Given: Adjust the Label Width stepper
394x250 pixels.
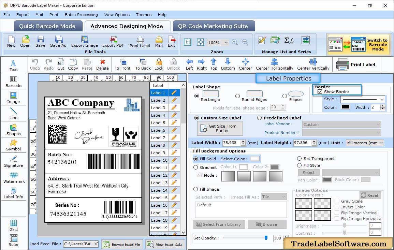Looking at the screenshot, I should [x=243, y=143].
